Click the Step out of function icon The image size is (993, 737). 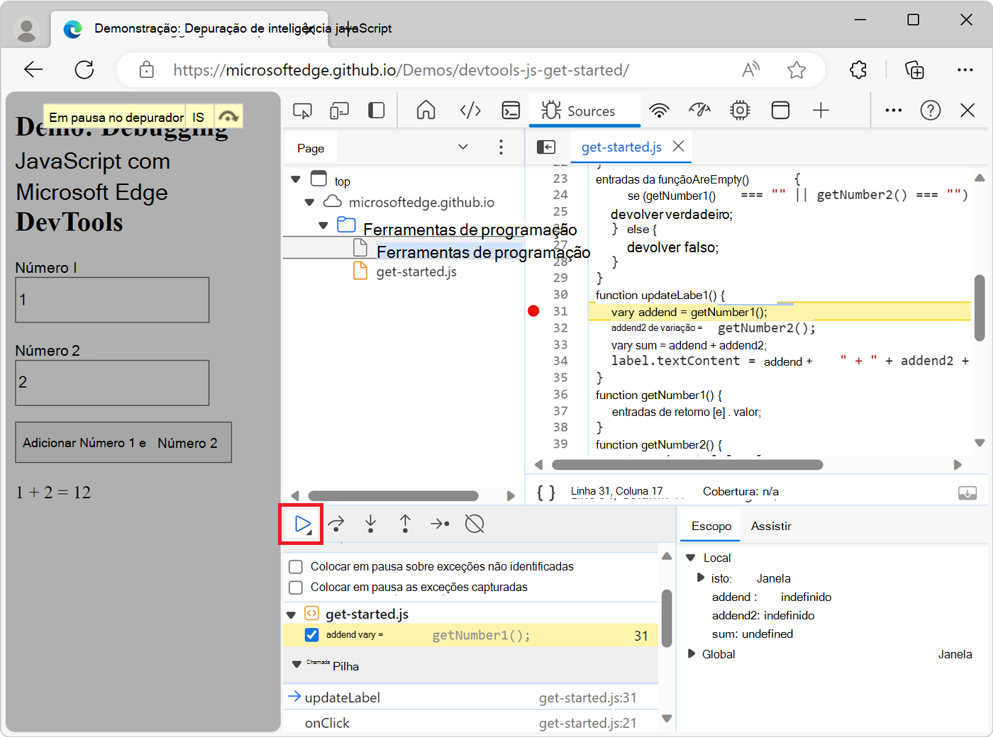click(x=405, y=524)
